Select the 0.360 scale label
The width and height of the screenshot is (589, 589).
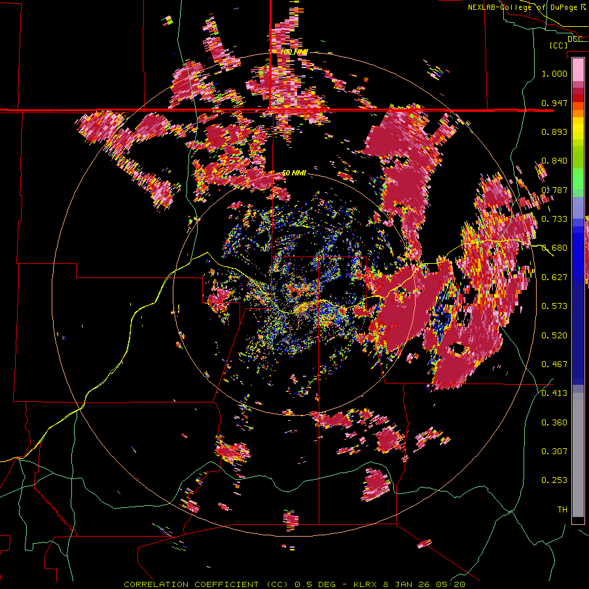pos(554,422)
